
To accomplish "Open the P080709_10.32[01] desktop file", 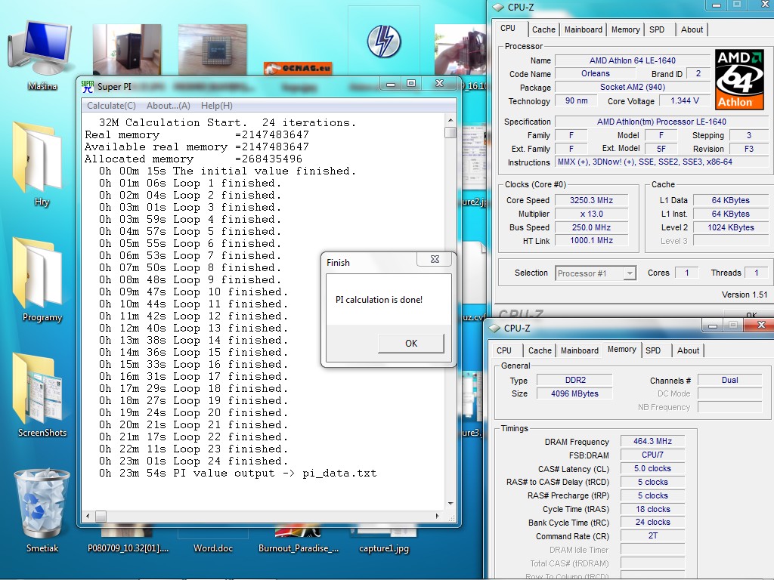I will (128, 548).
